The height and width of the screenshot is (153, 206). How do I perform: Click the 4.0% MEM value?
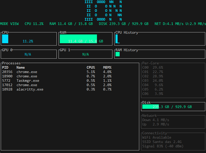(107, 72)
